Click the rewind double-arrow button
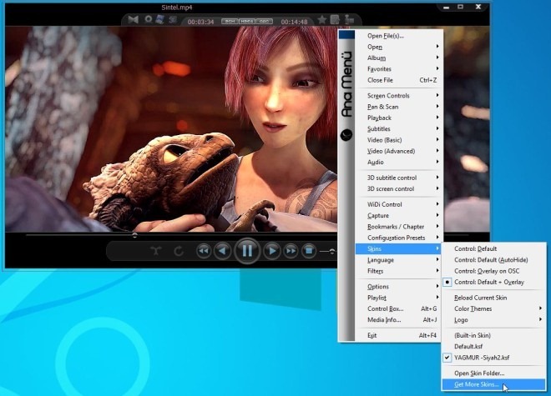Image resolution: width=551 pixels, height=396 pixels. click(204, 250)
